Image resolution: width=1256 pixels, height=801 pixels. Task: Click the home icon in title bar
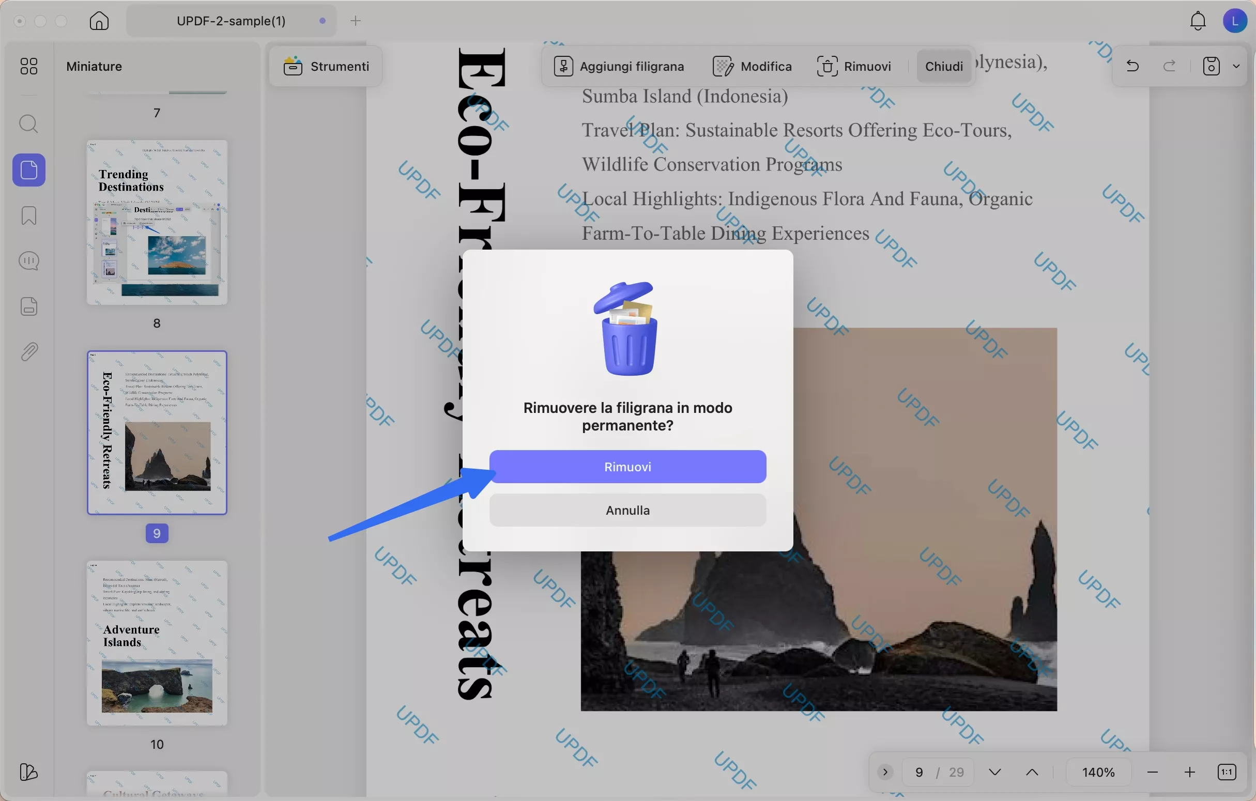tap(99, 21)
